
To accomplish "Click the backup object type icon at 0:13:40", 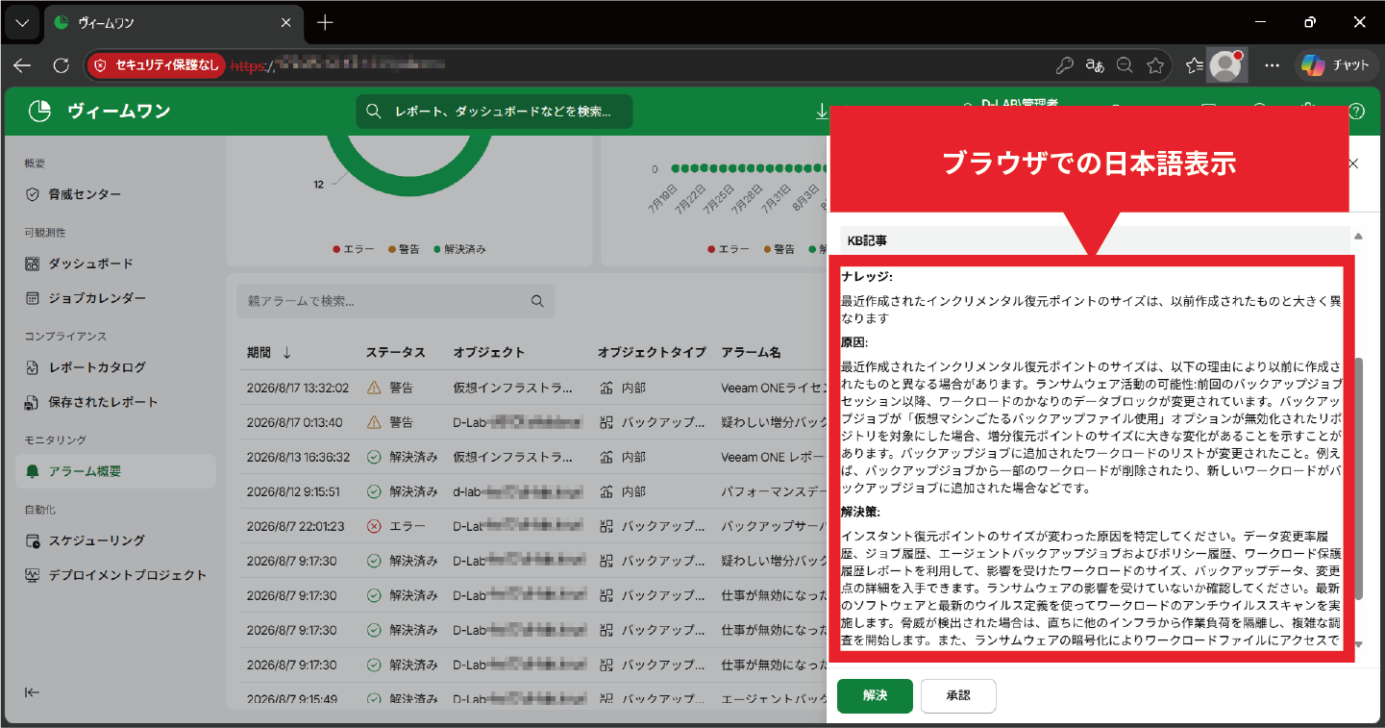I will (606, 422).
